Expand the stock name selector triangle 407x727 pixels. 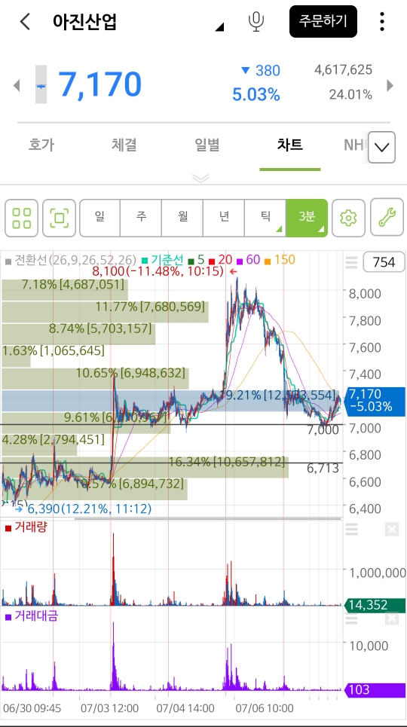(219, 27)
